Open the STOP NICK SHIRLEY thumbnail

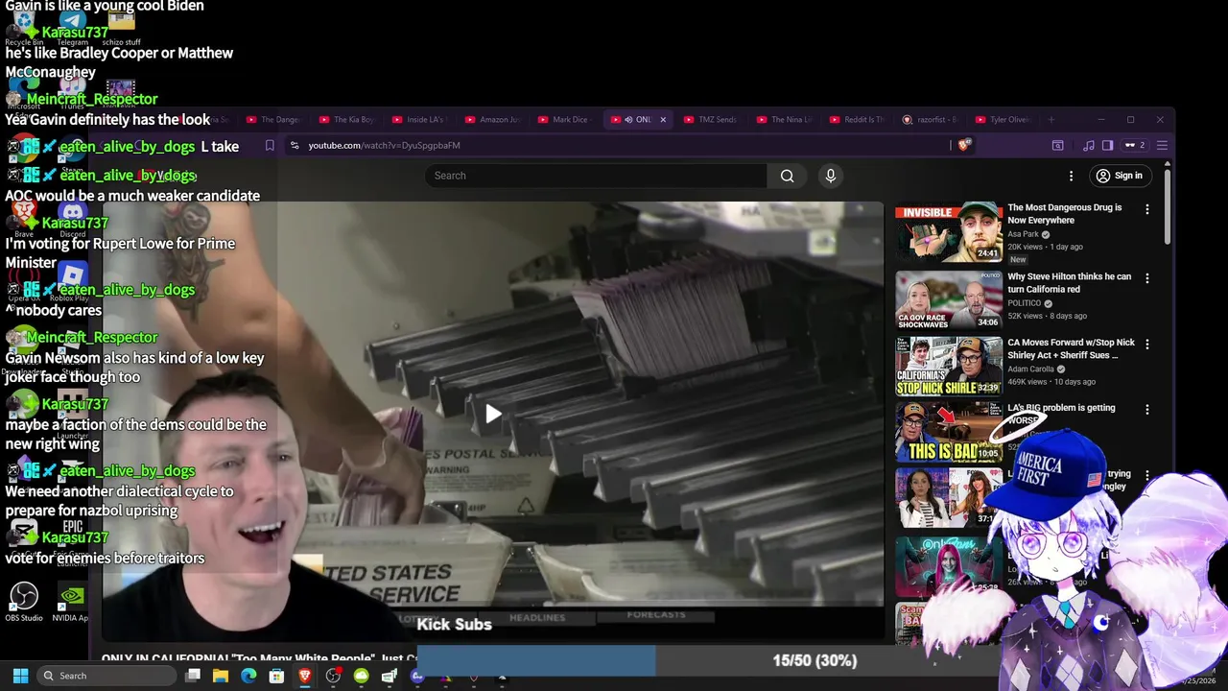point(949,366)
